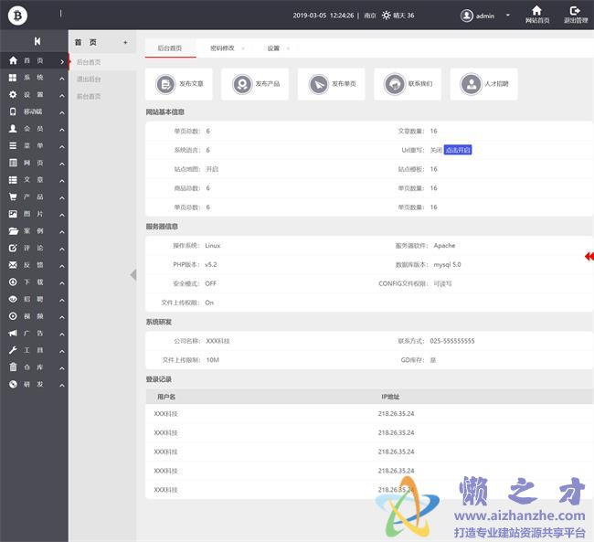Screen dimensions: 594x542
Task: Click the 文章 list icon in sidebar
Action: pos(13,180)
